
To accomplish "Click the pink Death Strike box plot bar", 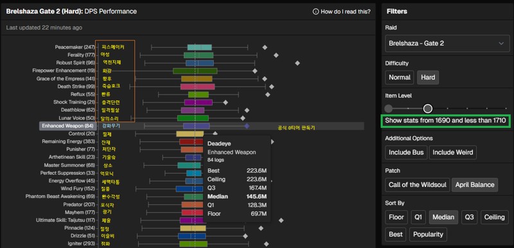I will point(198,87).
